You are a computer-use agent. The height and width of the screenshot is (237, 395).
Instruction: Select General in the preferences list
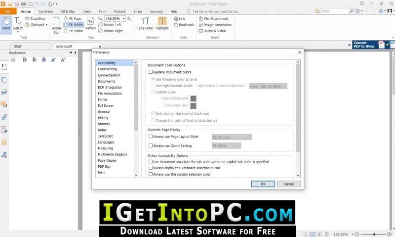104,111
